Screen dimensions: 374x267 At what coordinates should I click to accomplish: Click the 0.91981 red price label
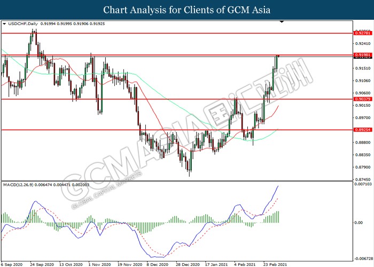pyautogui.click(x=363, y=55)
